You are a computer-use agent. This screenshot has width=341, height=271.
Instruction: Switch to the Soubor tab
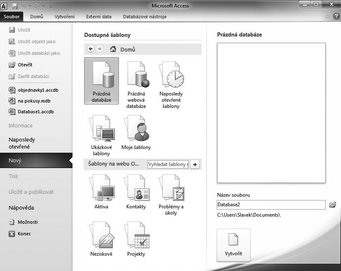coord(12,17)
